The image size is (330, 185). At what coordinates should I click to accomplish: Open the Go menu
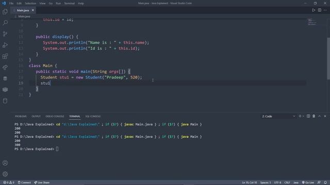(x=51, y=4)
